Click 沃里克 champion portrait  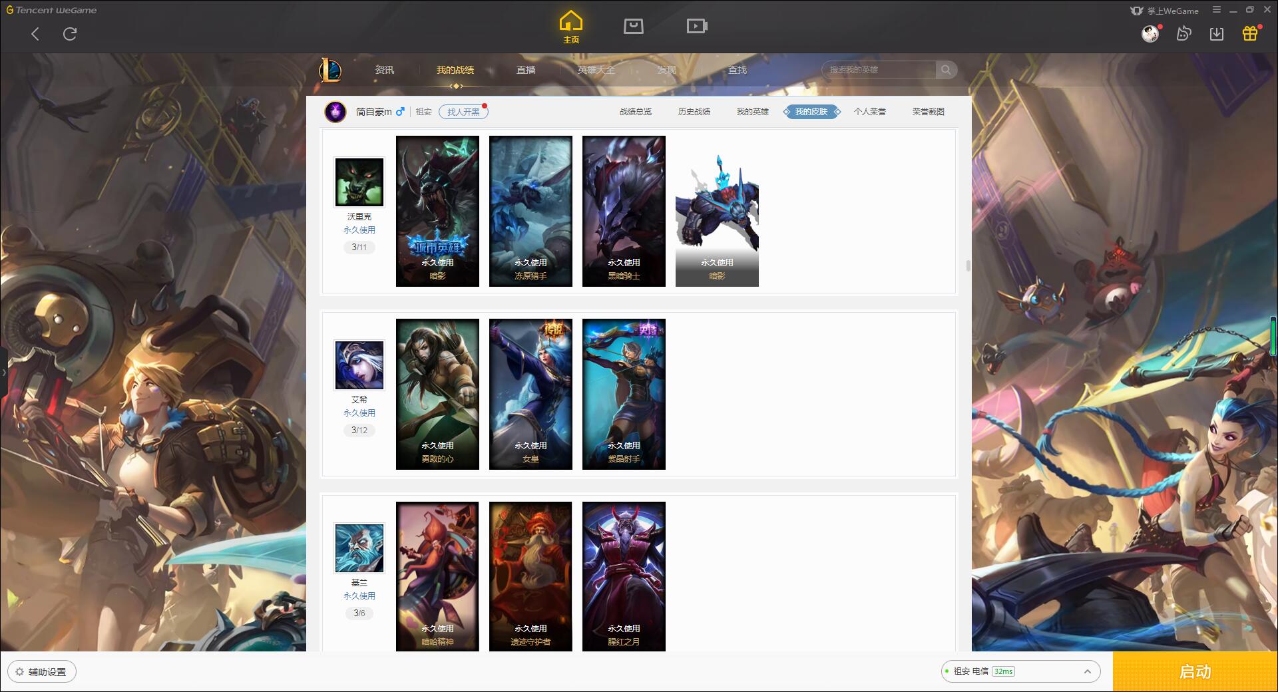pos(359,182)
